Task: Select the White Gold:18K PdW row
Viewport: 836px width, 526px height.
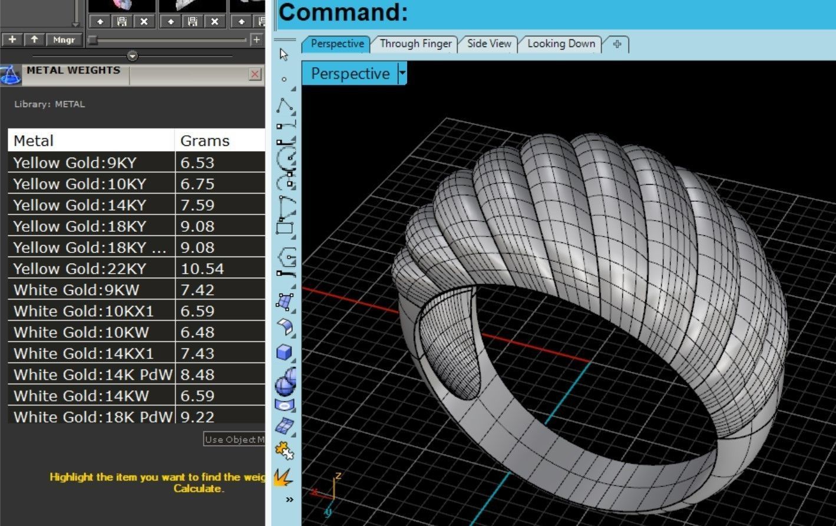Action: pos(137,415)
